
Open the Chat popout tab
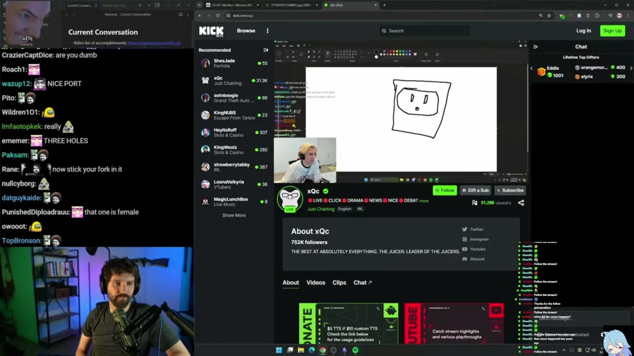coord(363,283)
